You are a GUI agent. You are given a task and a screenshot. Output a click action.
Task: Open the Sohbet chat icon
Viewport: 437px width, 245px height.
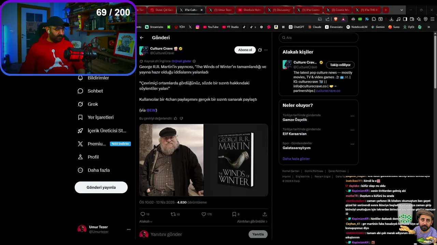pyautogui.click(x=80, y=91)
